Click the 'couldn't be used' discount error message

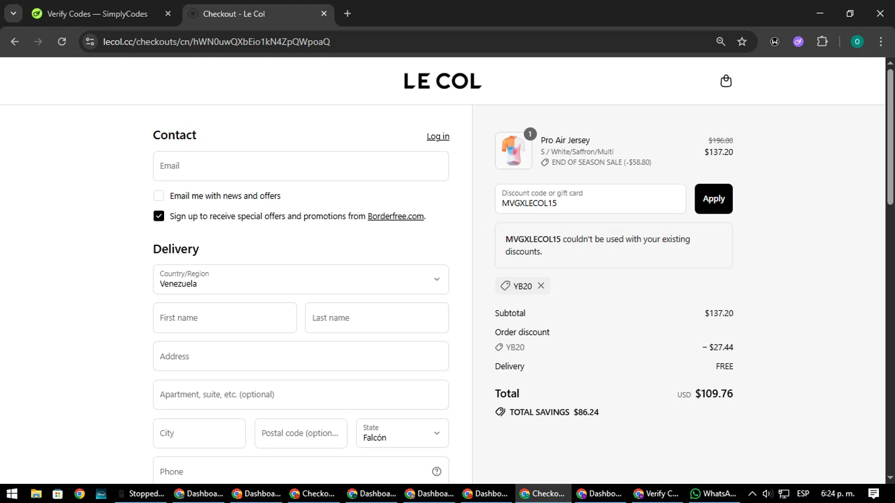pyautogui.click(x=613, y=245)
